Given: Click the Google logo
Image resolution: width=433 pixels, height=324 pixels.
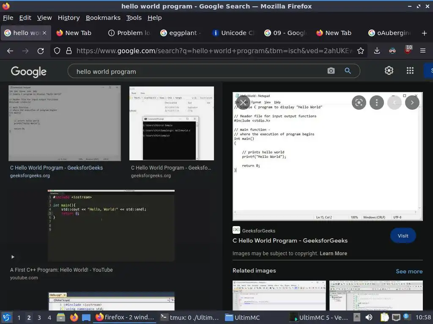Looking at the screenshot, I should pyautogui.click(x=29, y=72).
